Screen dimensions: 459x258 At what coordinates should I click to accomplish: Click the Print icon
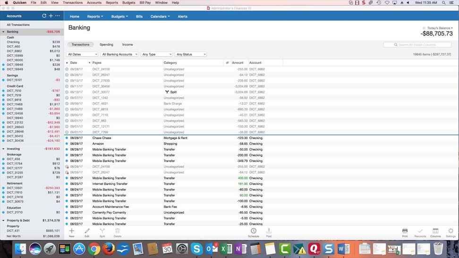coord(405,231)
